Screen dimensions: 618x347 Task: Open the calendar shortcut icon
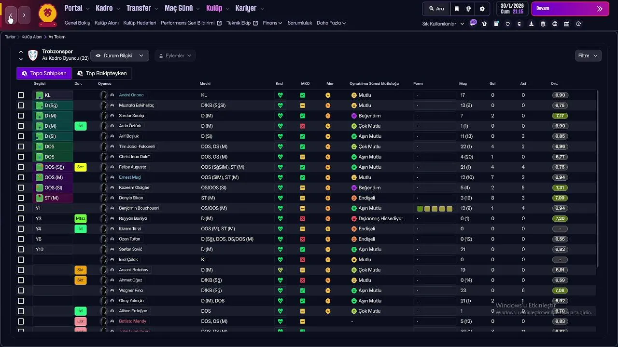(x=567, y=24)
